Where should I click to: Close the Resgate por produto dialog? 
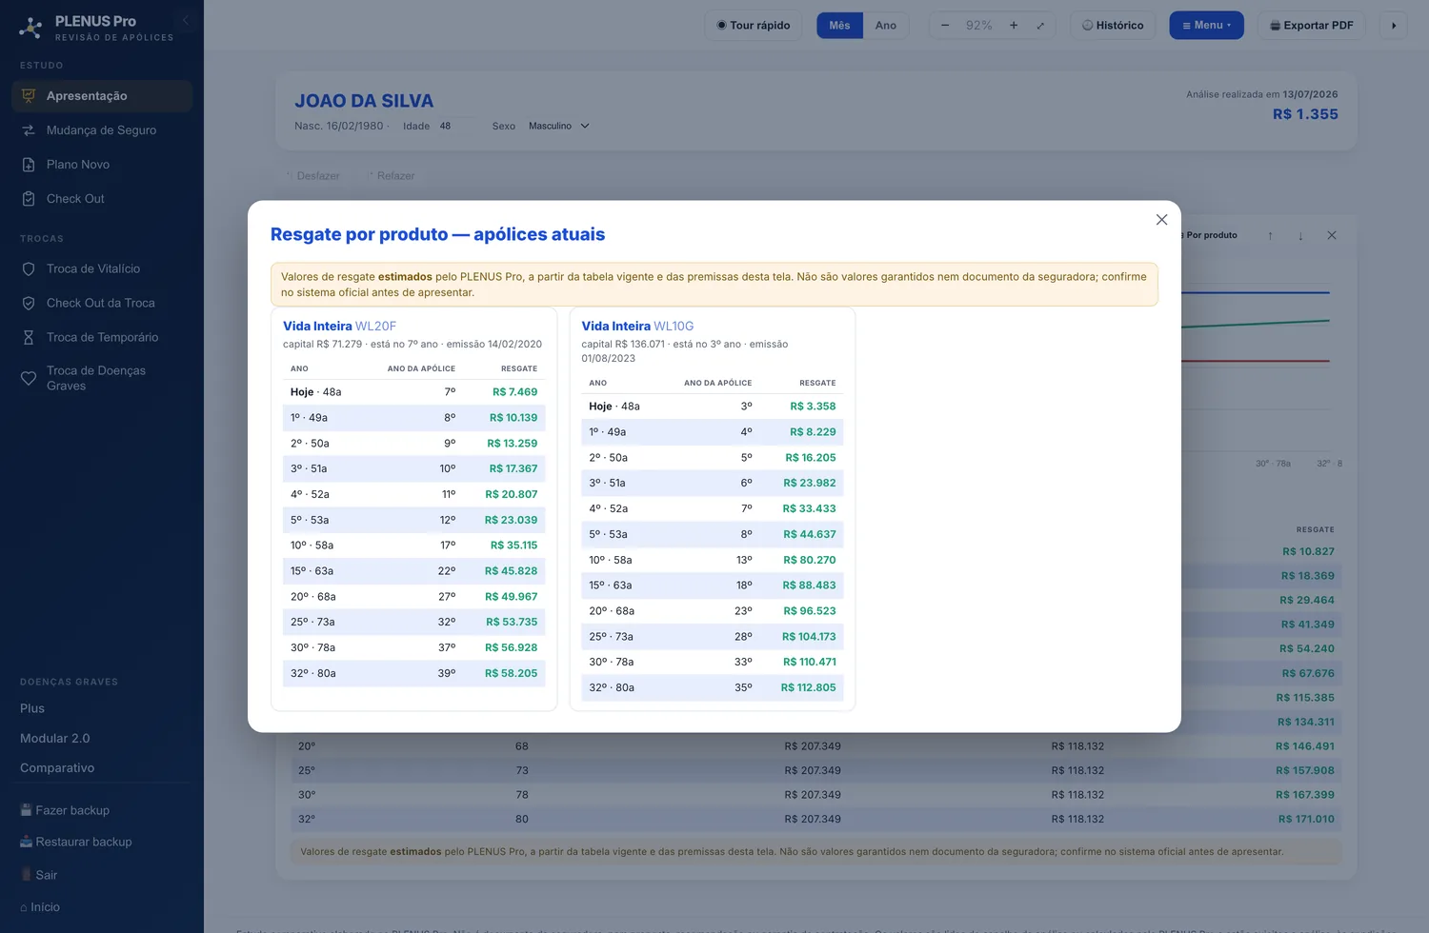[x=1161, y=220]
